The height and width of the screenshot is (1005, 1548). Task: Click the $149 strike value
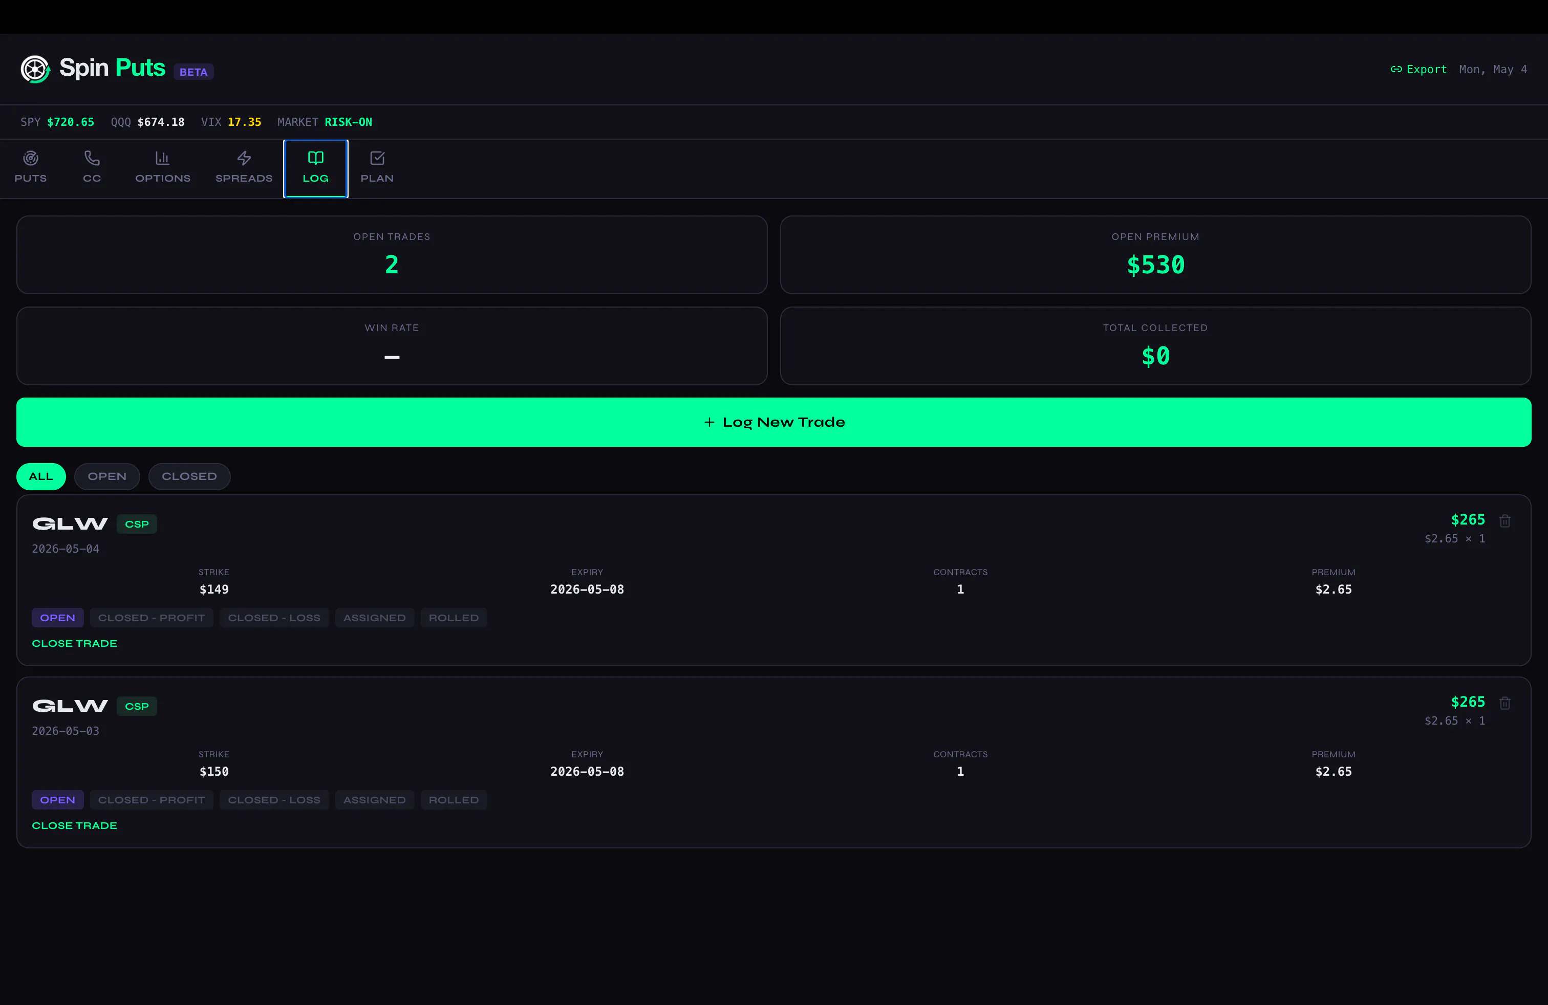(214, 589)
